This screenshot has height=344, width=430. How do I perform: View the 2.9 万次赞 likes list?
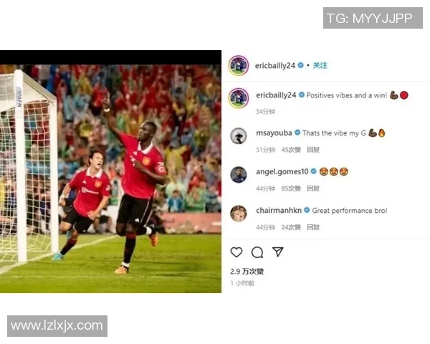[247, 272]
